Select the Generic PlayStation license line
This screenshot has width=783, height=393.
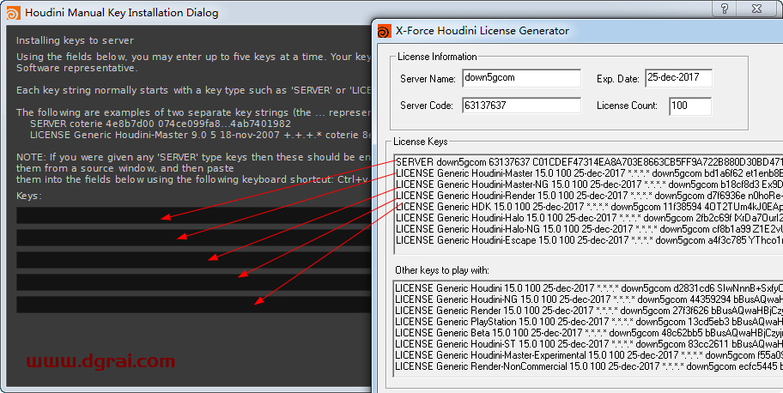589,322
